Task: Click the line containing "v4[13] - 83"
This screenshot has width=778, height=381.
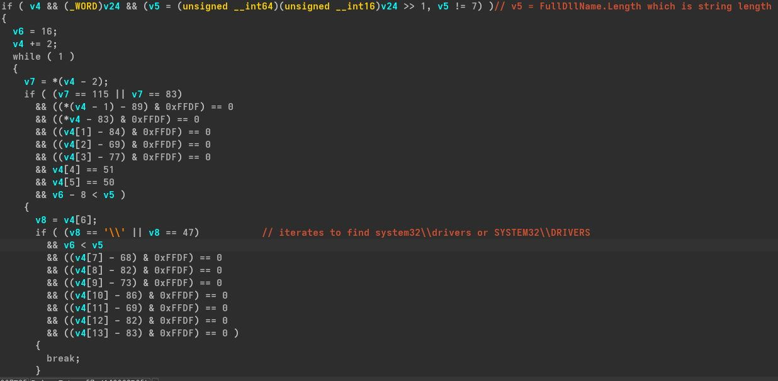Action: (x=143, y=333)
